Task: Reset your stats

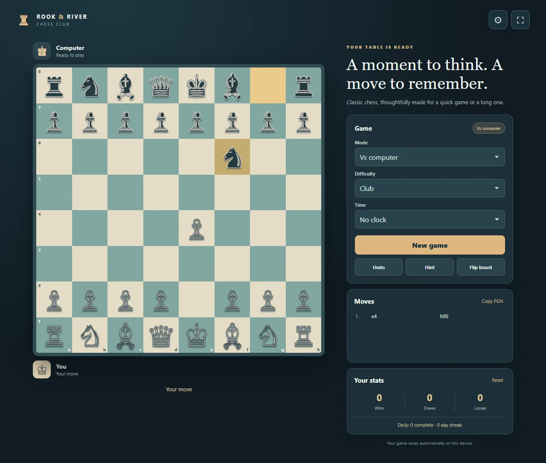Action: click(x=497, y=380)
